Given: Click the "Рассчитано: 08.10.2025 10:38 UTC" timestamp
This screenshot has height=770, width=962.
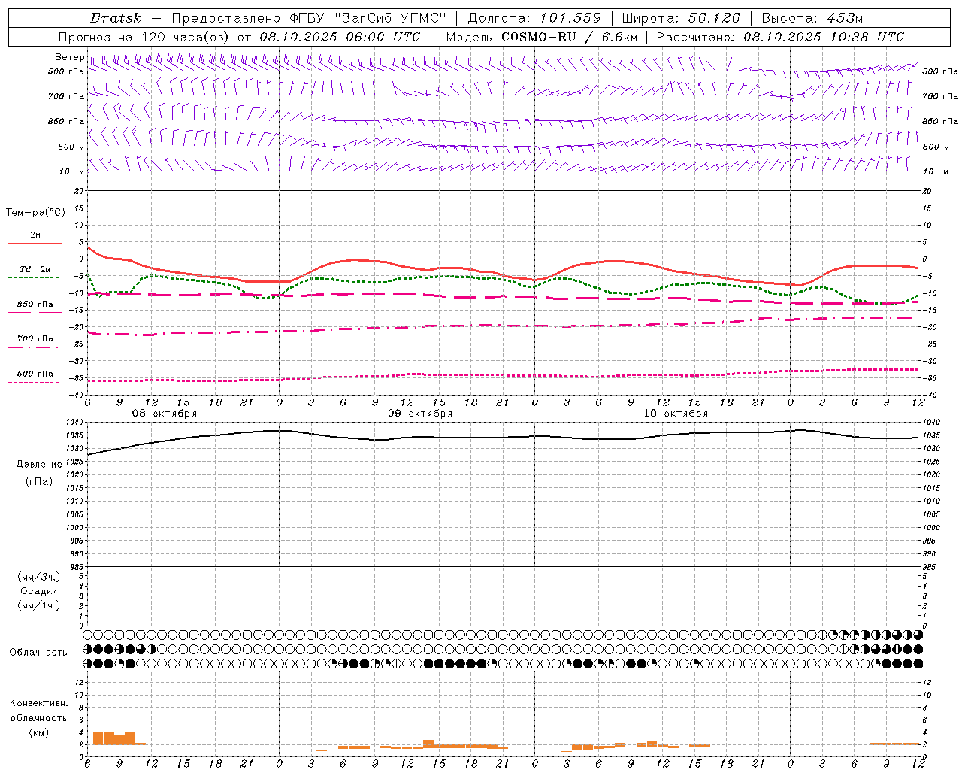Looking at the screenshot, I should coord(780,37).
